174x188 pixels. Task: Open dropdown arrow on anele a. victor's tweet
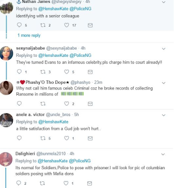(164, 115)
